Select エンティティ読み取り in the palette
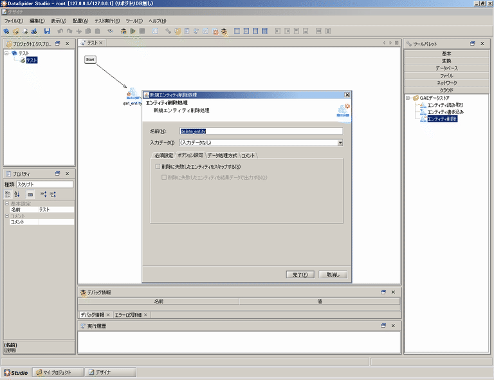The width and height of the screenshot is (494, 380). (445, 105)
